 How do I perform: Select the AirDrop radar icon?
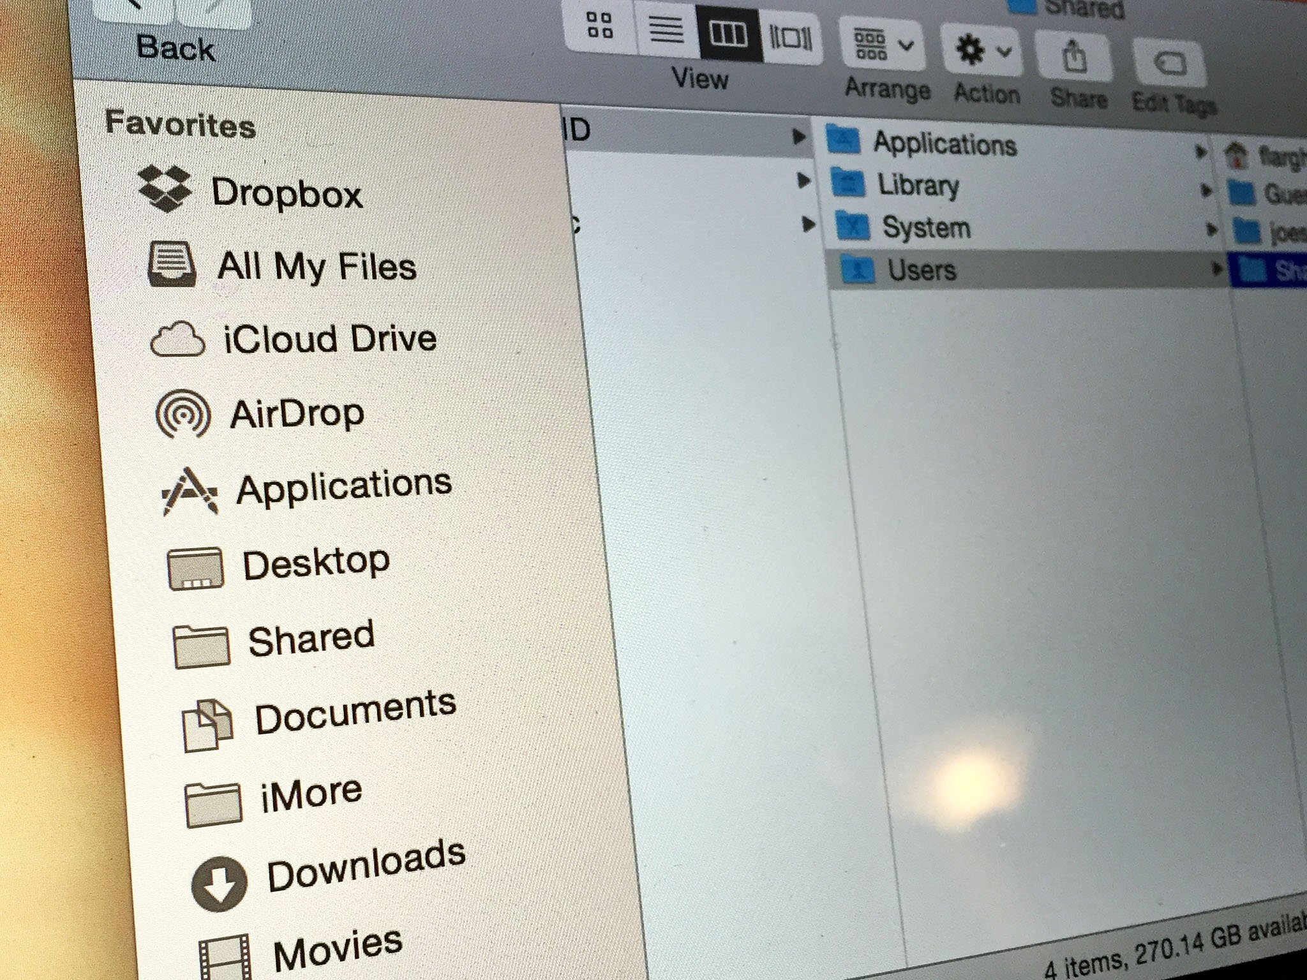coord(183,415)
